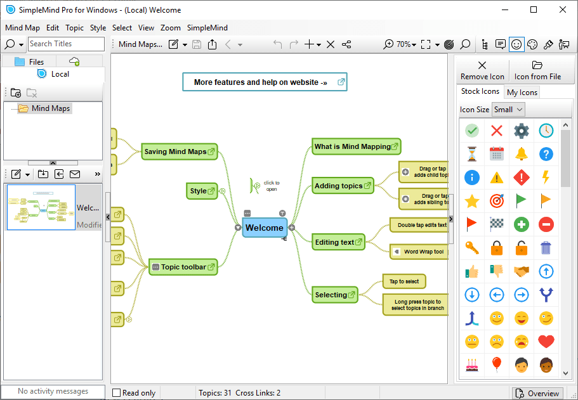Choose the red balloon stock icon
This screenshot has width=578, height=400.
click(x=497, y=365)
